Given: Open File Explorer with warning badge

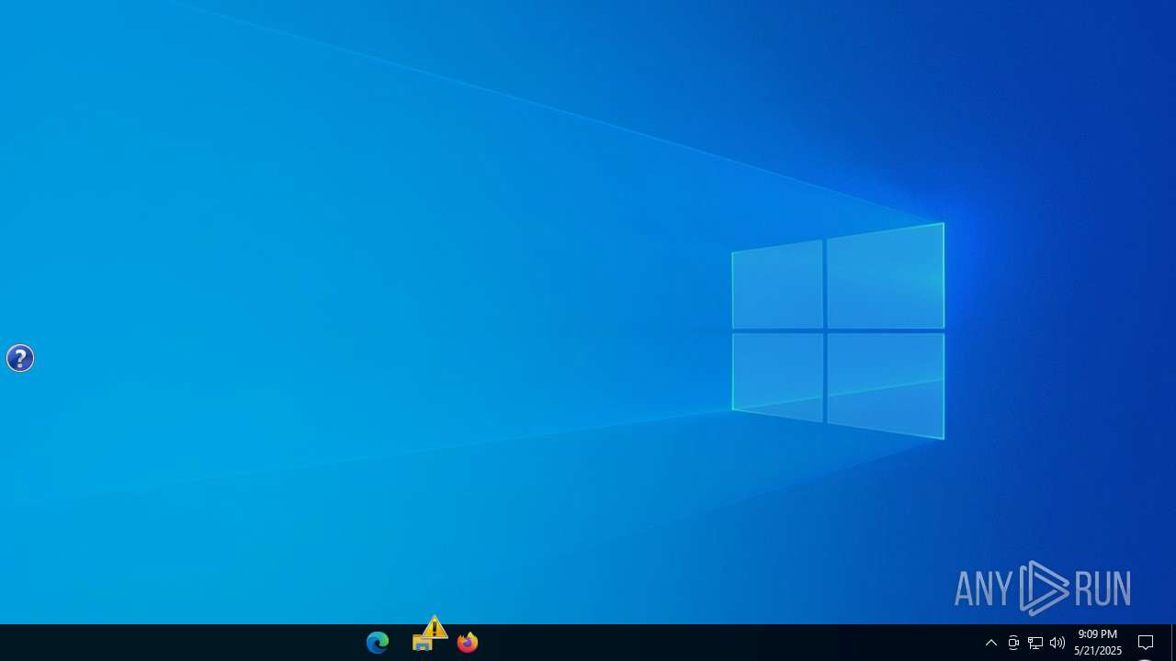Looking at the screenshot, I should [x=424, y=643].
